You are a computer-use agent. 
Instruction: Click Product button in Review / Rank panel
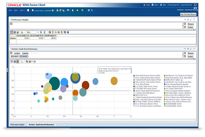point(190,57)
